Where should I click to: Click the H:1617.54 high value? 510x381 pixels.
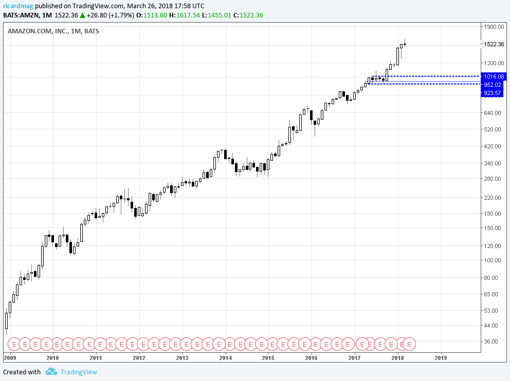pos(185,15)
